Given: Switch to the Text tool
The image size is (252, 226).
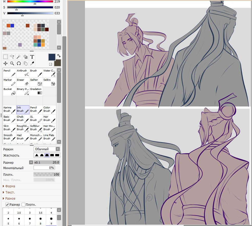Looking at the screenshot, I should (x=32, y=57).
